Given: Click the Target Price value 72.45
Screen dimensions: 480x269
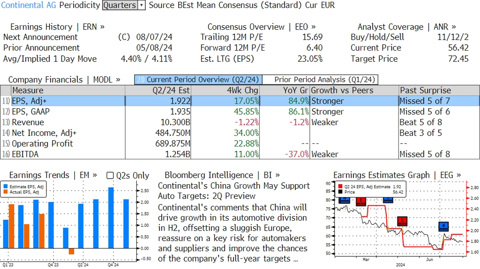Looking at the screenshot, I should pos(458,59).
